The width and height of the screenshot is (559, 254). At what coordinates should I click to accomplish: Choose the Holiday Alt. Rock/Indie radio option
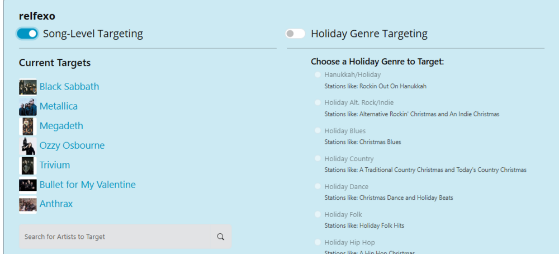[x=318, y=102]
